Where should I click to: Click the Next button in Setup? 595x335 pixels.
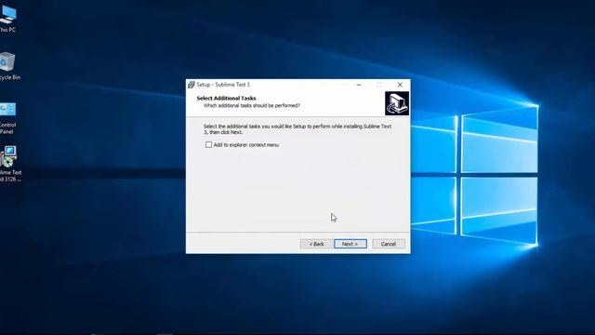pos(350,244)
